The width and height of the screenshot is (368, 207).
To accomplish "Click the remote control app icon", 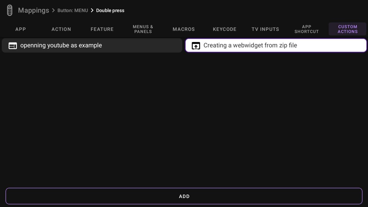I will coord(9,10).
